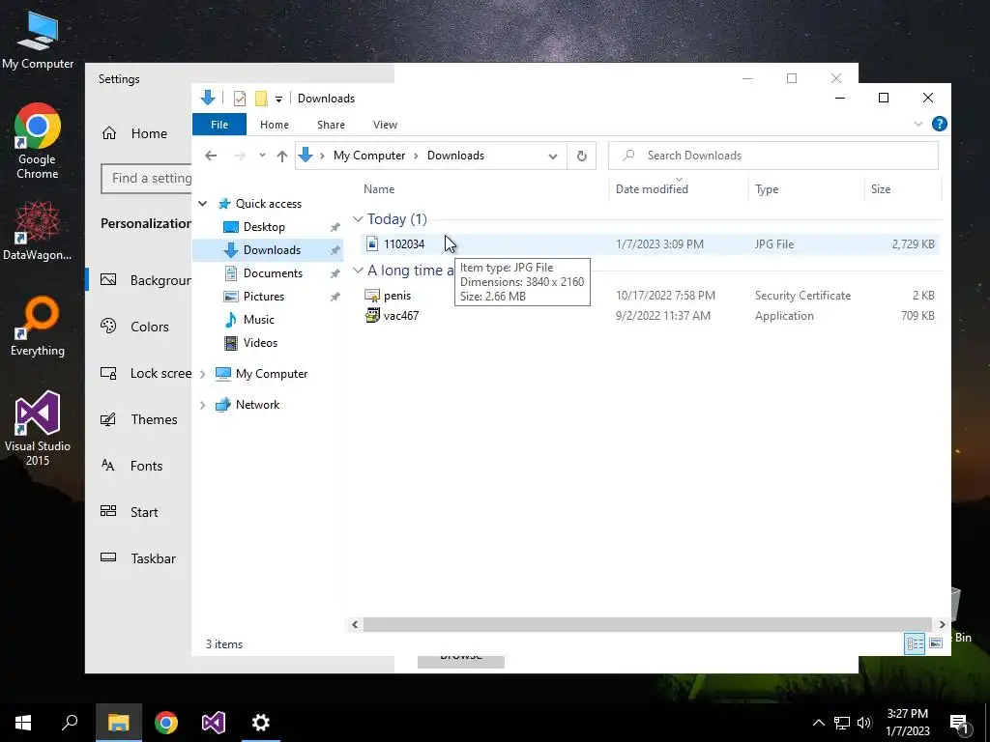
Task: Sort by the Size column header
Action: coord(880,189)
